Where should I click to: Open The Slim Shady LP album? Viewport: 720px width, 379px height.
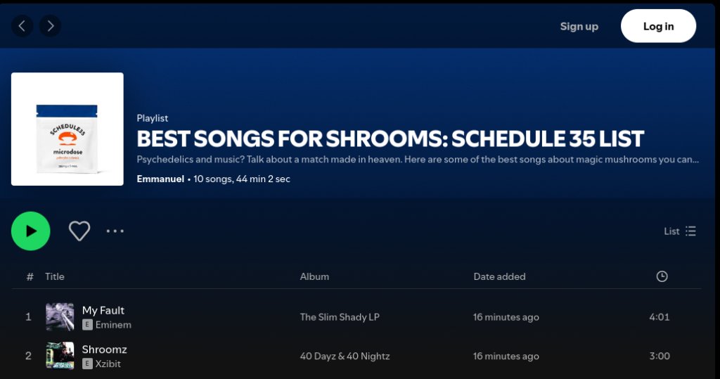pos(340,317)
